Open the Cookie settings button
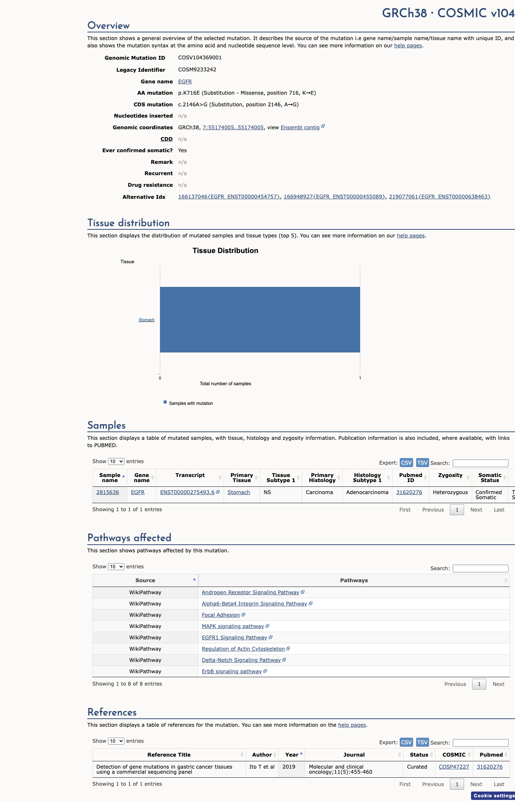515x801 pixels. (x=493, y=796)
